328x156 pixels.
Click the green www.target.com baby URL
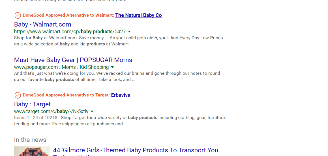click(x=51, y=111)
